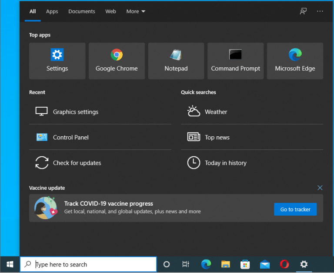Switch to the Web tab
The width and height of the screenshot is (334, 273).
pyautogui.click(x=110, y=11)
